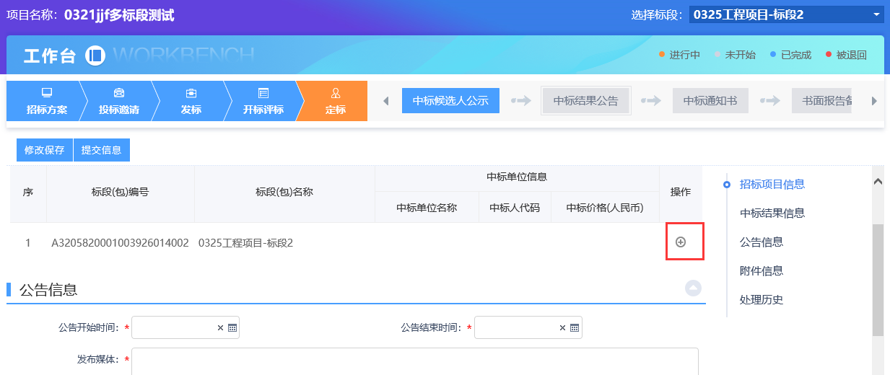The width and height of the screenshot is (890, 375).
Task: Click the 修改保存 button
Action: (x=45, y=150)
